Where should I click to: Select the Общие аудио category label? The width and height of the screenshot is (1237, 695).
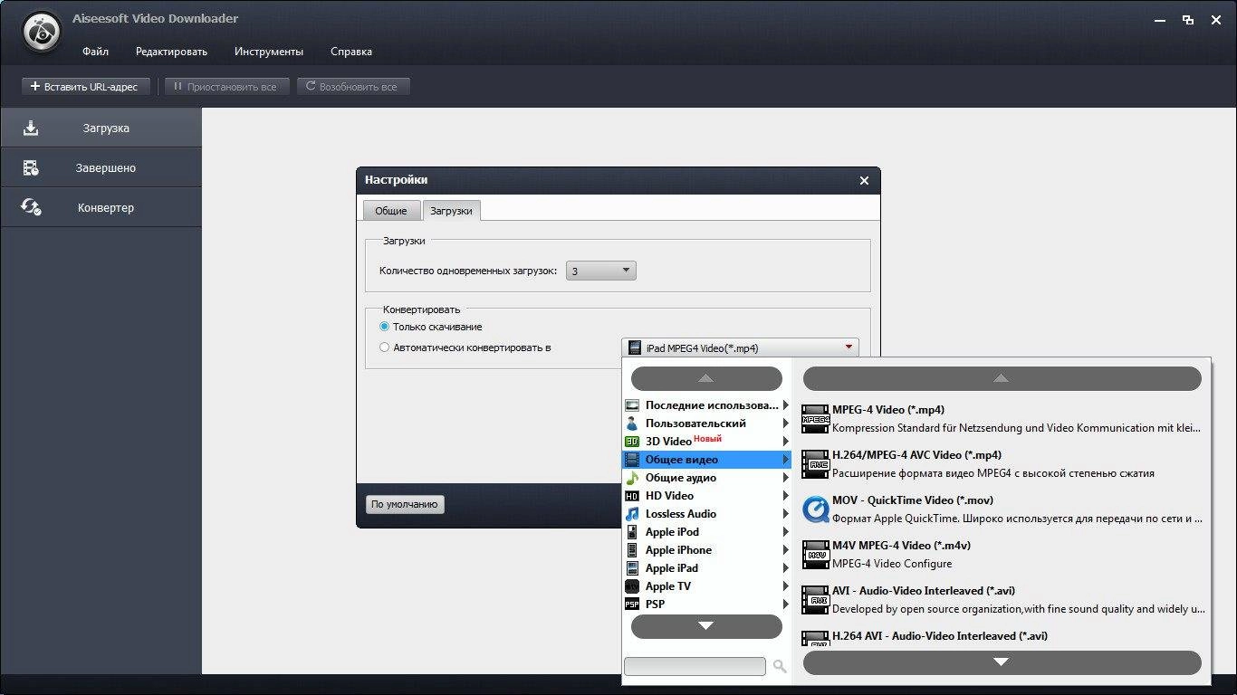point(681,478)
